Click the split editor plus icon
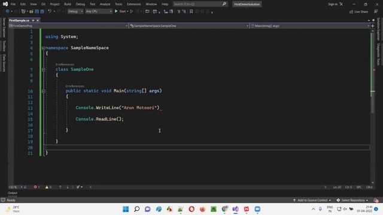 [373, 26]
